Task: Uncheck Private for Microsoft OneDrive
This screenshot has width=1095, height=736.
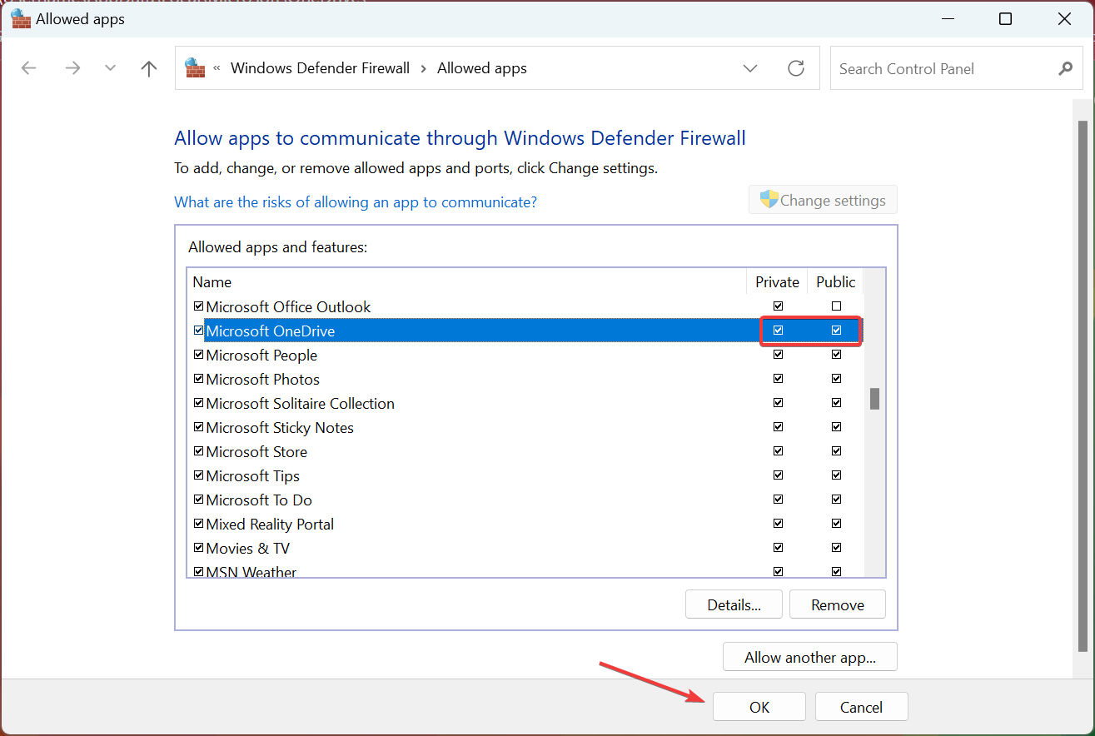Action: pos(778,331)
